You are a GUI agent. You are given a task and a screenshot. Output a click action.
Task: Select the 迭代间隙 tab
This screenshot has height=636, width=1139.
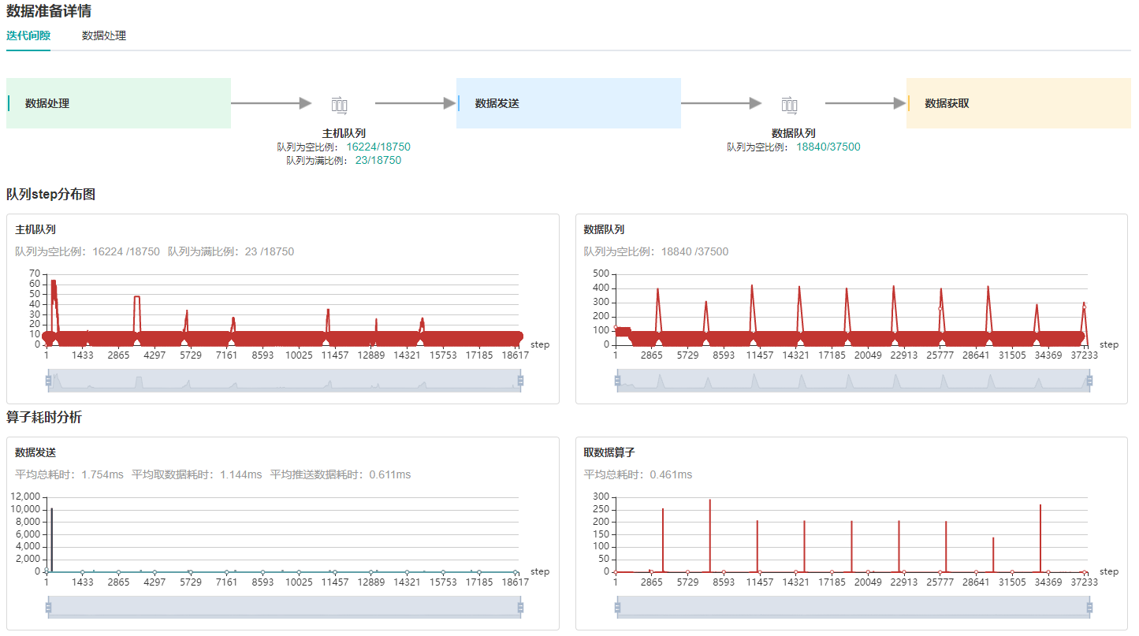pos(28,35)
